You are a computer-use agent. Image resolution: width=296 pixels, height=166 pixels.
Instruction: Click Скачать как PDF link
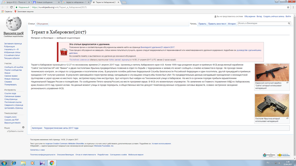(12, 120)
